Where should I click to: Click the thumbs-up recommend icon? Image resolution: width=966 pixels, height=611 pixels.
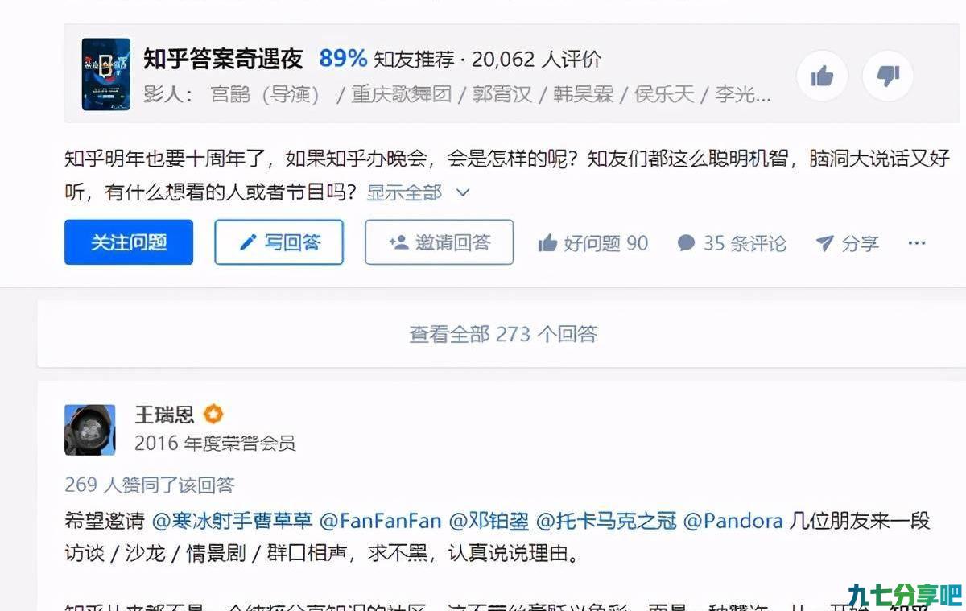coord(822,76)
